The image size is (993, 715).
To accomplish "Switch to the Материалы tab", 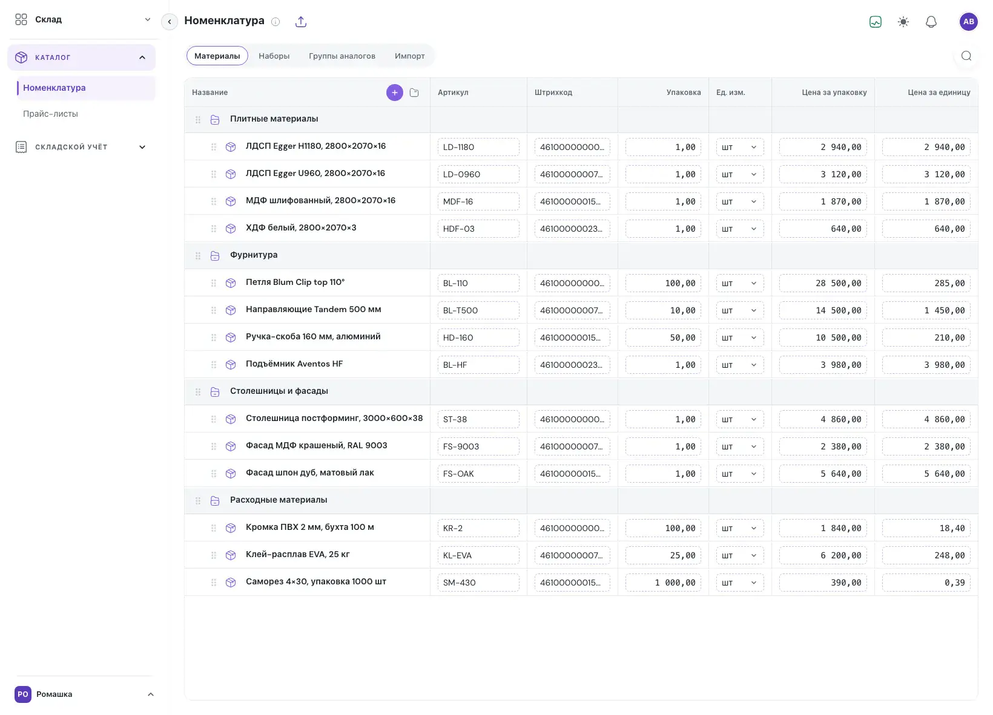I will 217,56.
